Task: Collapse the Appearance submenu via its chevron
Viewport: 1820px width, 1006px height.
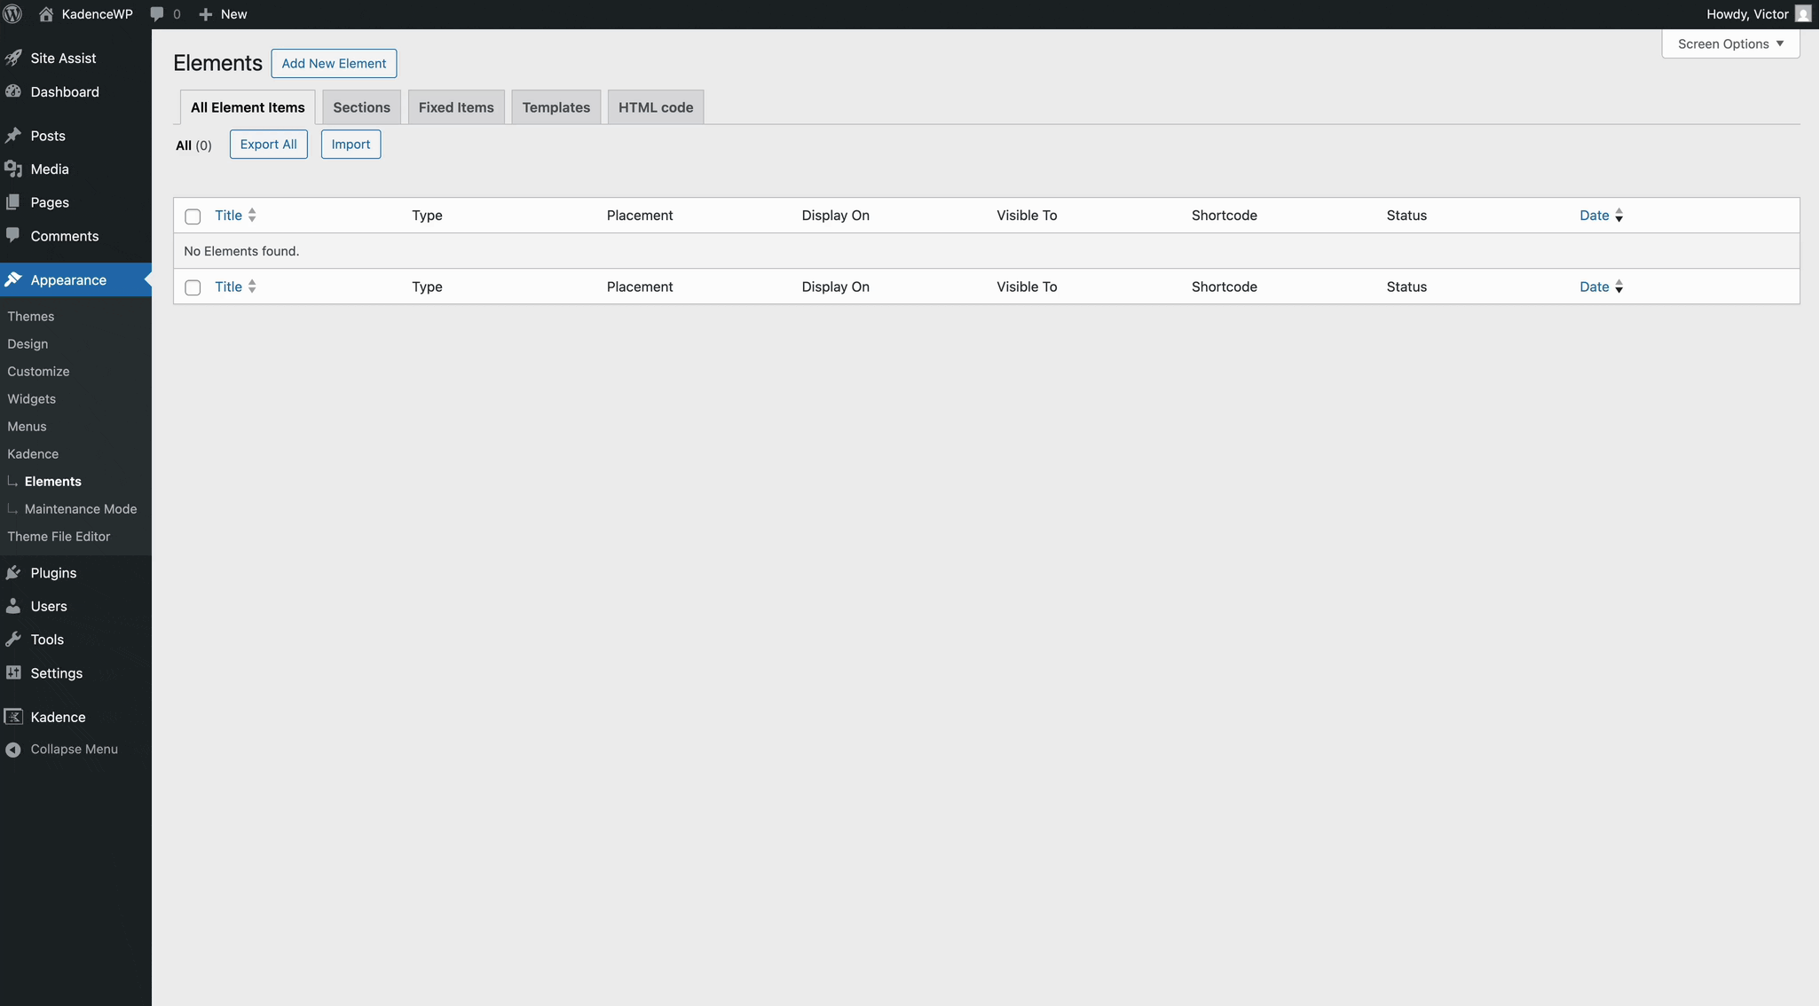Action: [x=146, y=279]
